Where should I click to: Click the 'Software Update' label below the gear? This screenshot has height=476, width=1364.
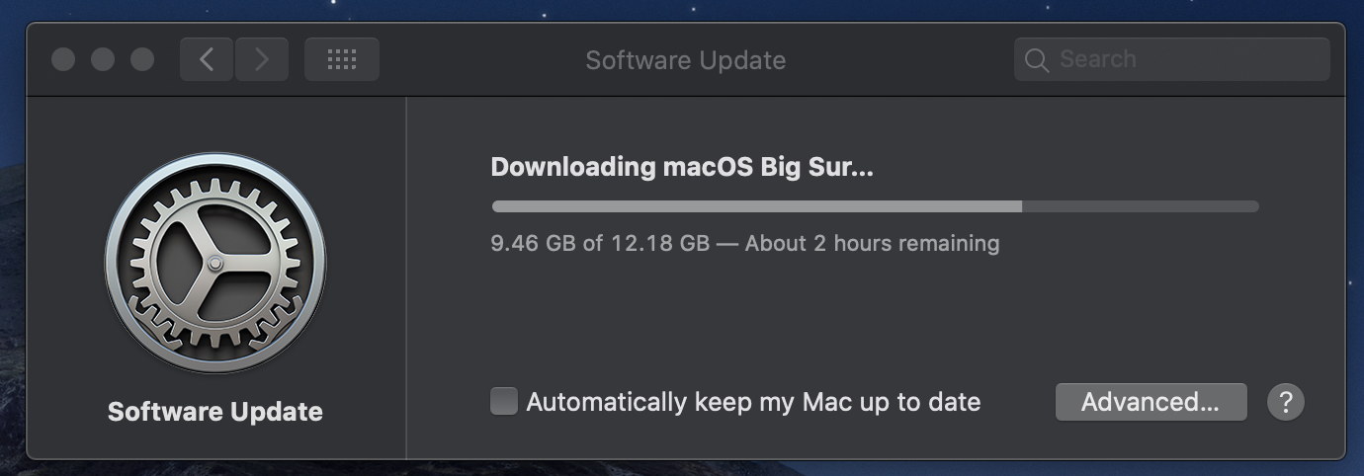click(214, 411)
